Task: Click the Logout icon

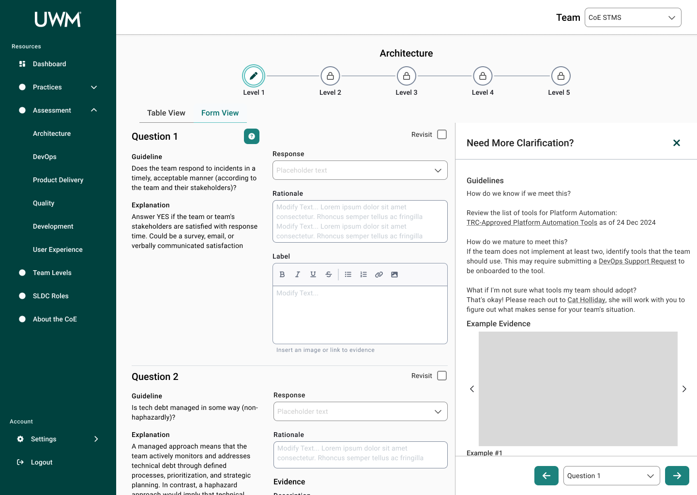Action: pyautogui.click(x=20, y=462)
